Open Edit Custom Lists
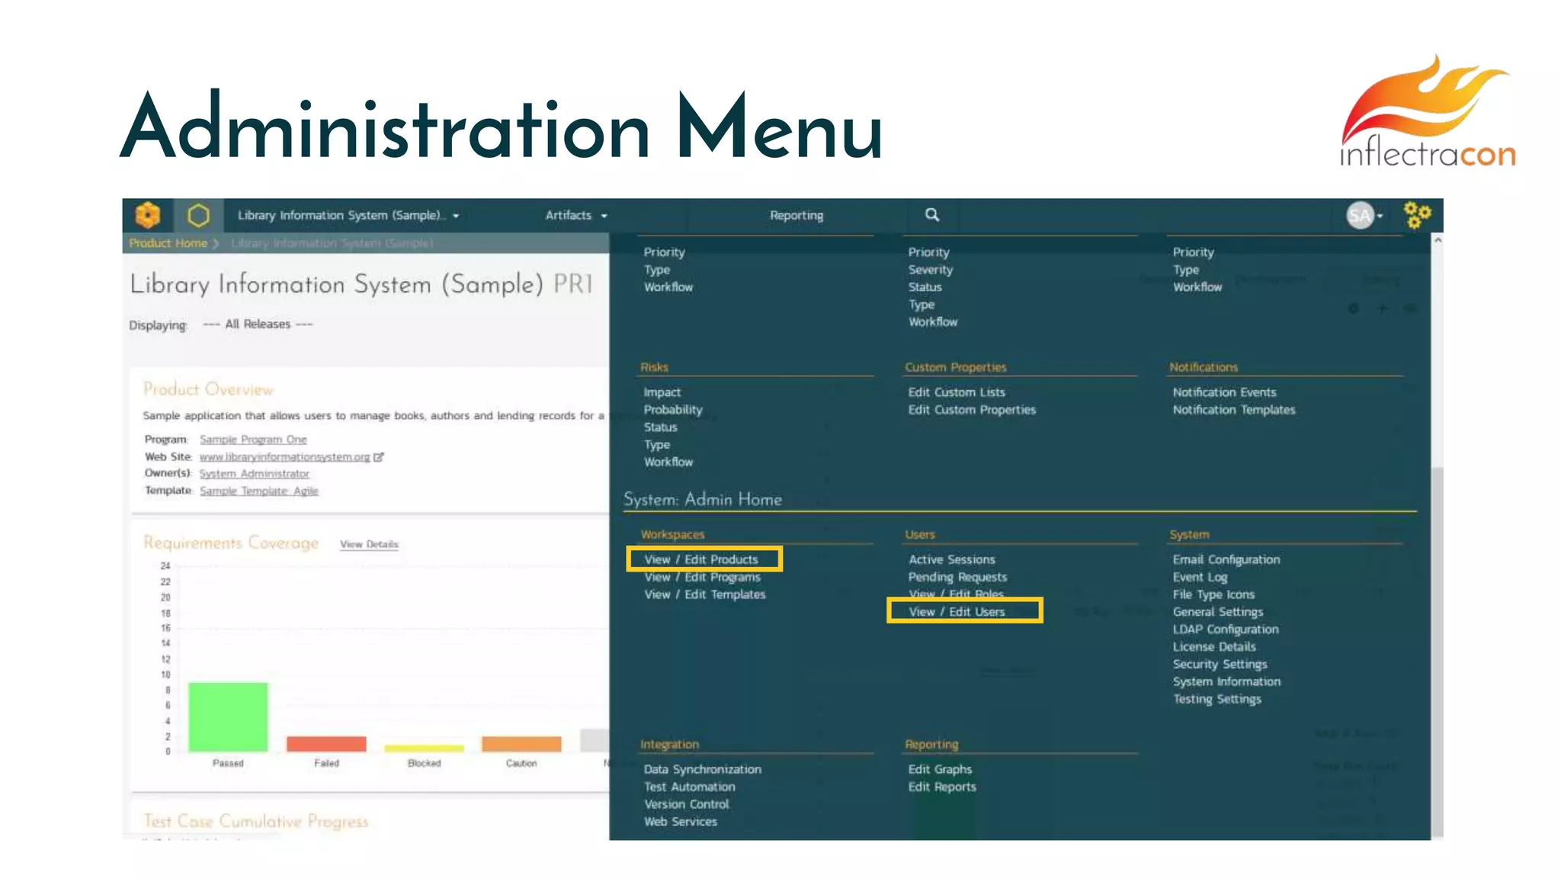The image size is (1561, 878). tap(957, 393)
